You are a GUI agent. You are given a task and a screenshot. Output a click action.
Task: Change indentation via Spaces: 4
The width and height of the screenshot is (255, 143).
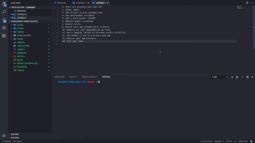coord(219,141)
